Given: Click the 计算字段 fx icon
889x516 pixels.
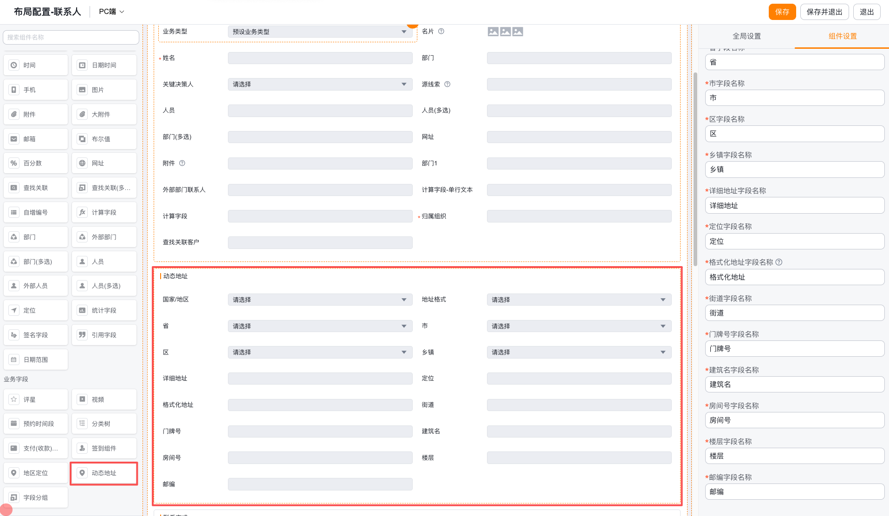Looking at the screenshot, I should point(82,212).
